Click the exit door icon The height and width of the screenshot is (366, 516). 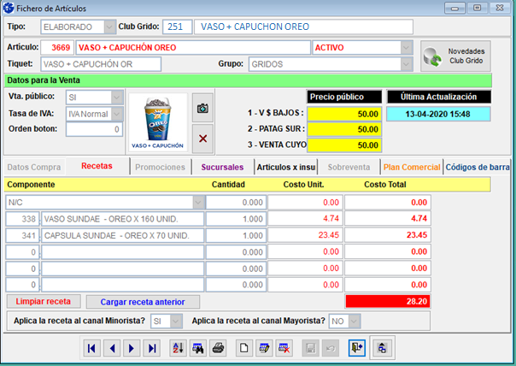[x=357, y=348]
